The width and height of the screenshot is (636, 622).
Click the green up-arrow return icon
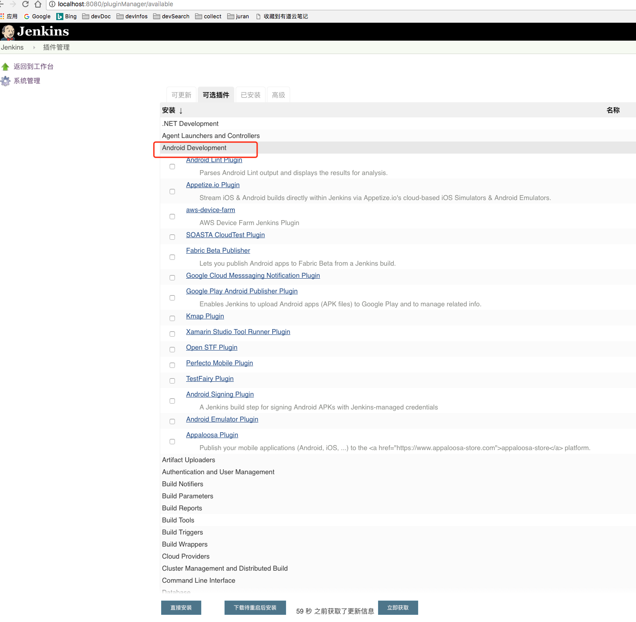click(5, 67)
